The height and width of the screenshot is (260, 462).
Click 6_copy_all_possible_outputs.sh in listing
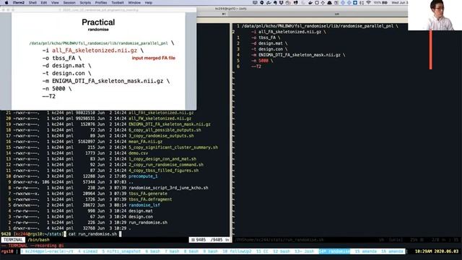point(165,130)
